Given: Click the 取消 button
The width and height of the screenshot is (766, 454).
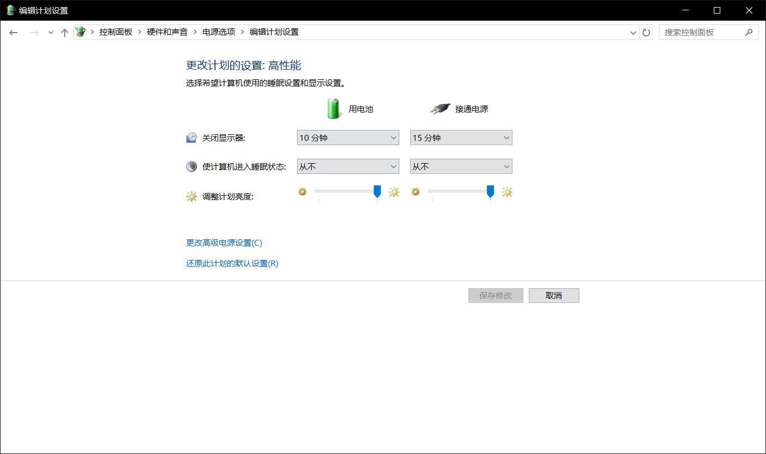Looking at the screenshot, I should (554, 295).
